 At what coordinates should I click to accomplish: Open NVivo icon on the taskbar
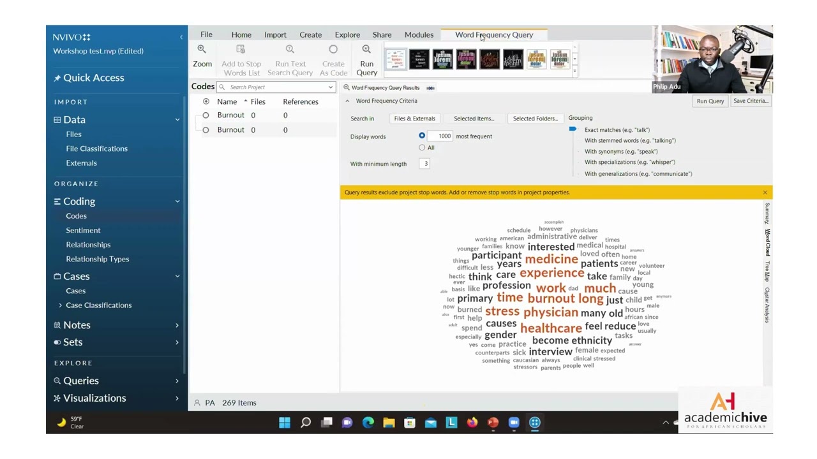point(535,422)
